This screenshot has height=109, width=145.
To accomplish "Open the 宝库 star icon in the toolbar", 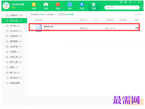I will tap(34, 5).
